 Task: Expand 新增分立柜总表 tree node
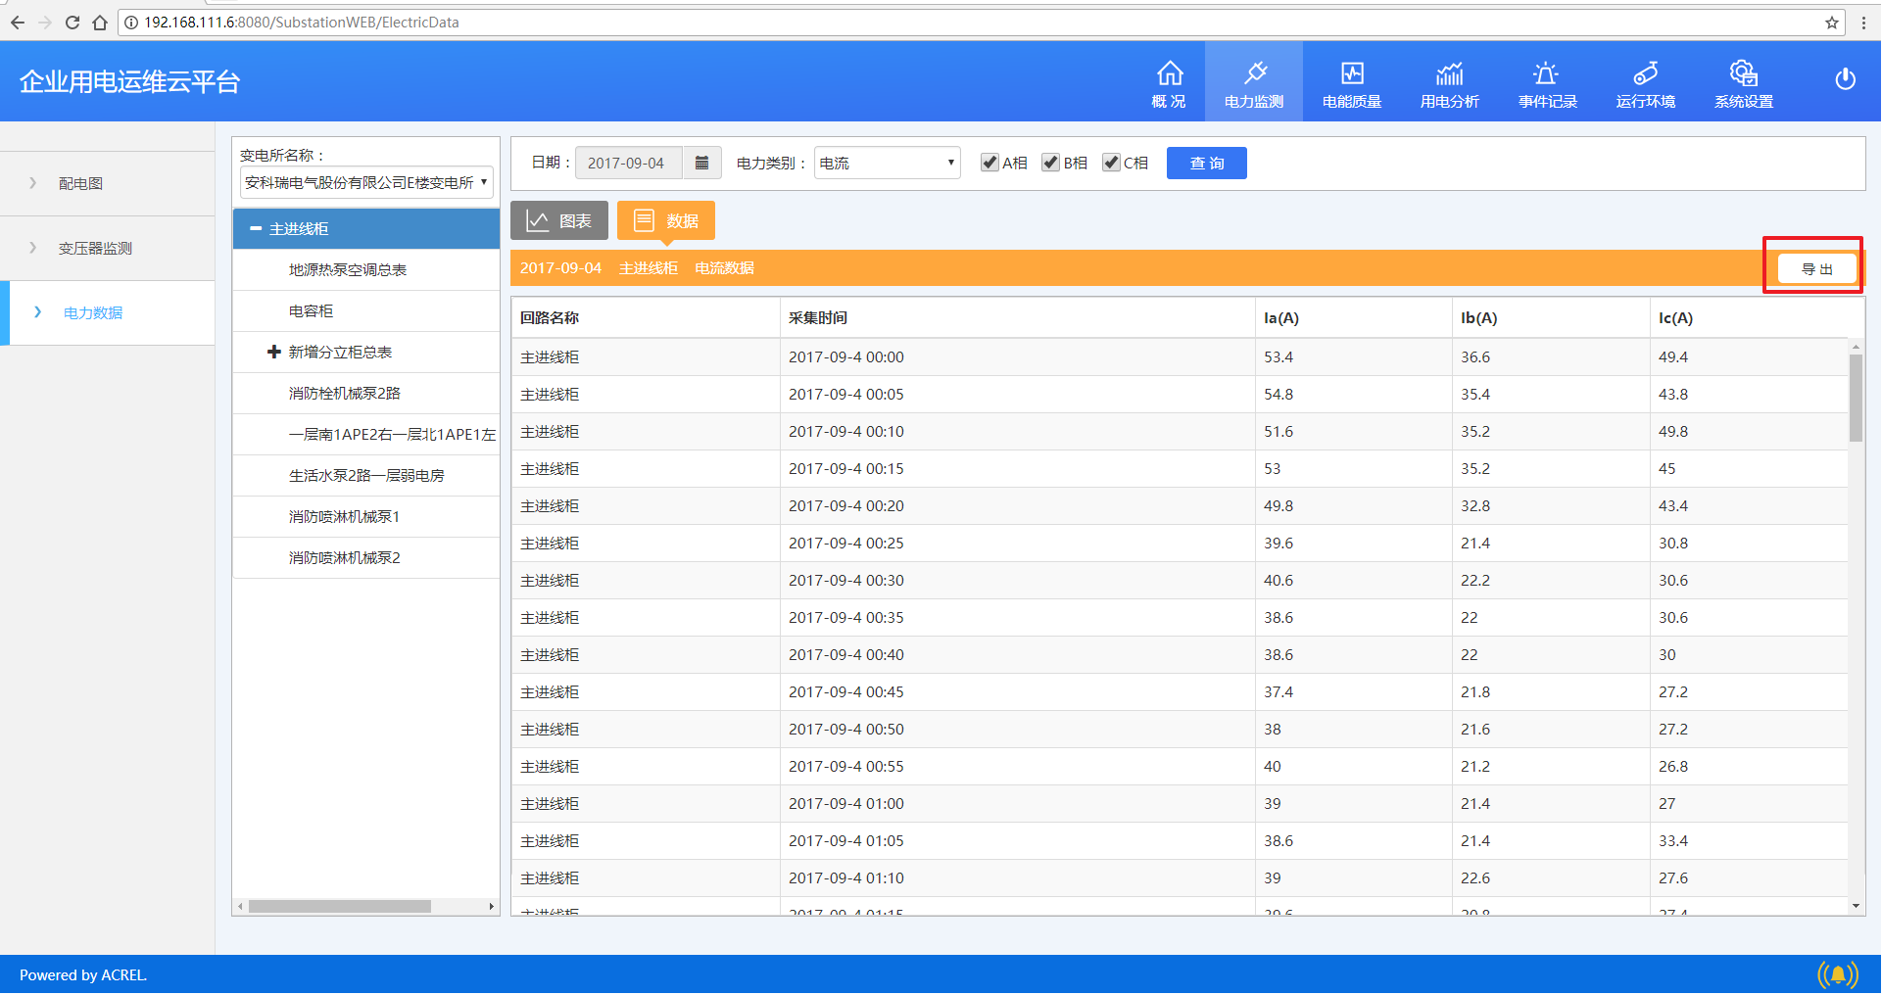click(274, 352)
